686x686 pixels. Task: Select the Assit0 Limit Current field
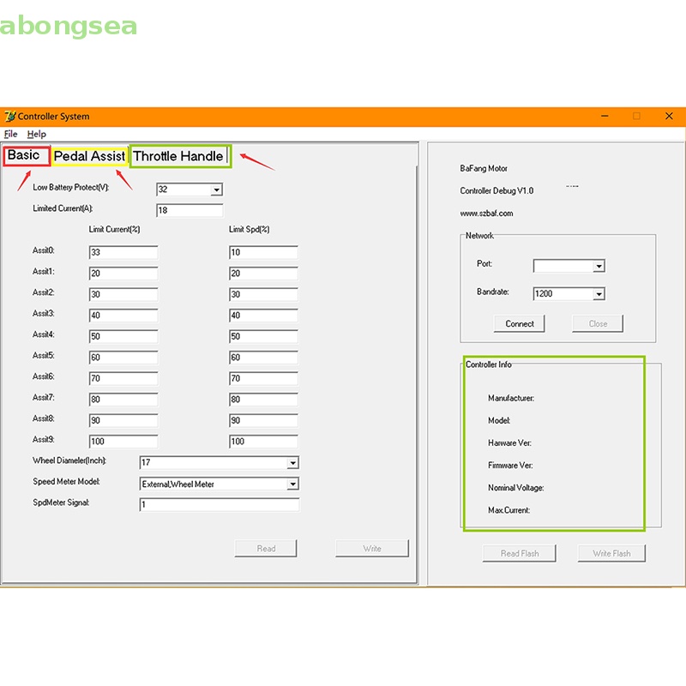pyautogui.click(x=123, y=253)
